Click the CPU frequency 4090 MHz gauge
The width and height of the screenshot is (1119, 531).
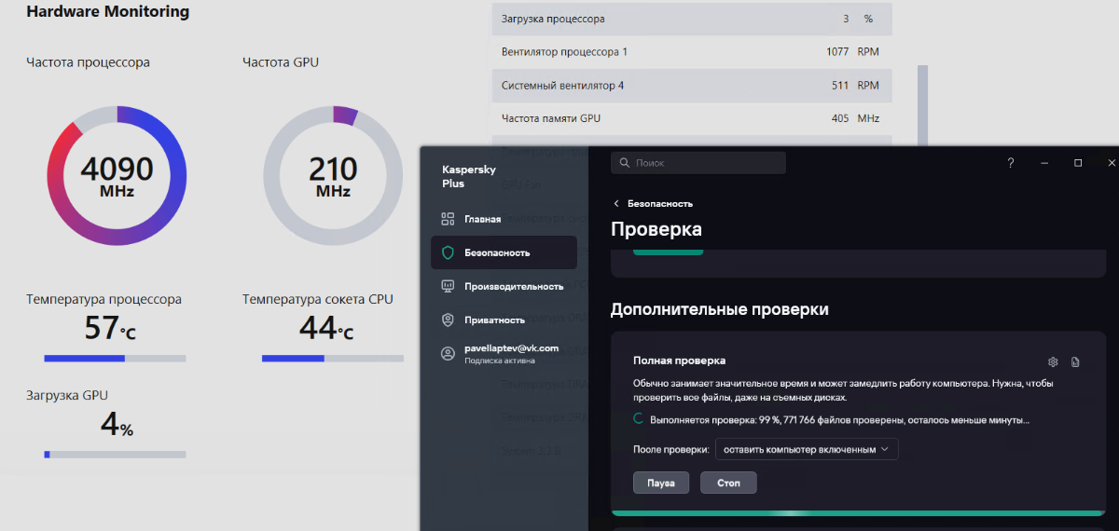click(x=117, y=176)
